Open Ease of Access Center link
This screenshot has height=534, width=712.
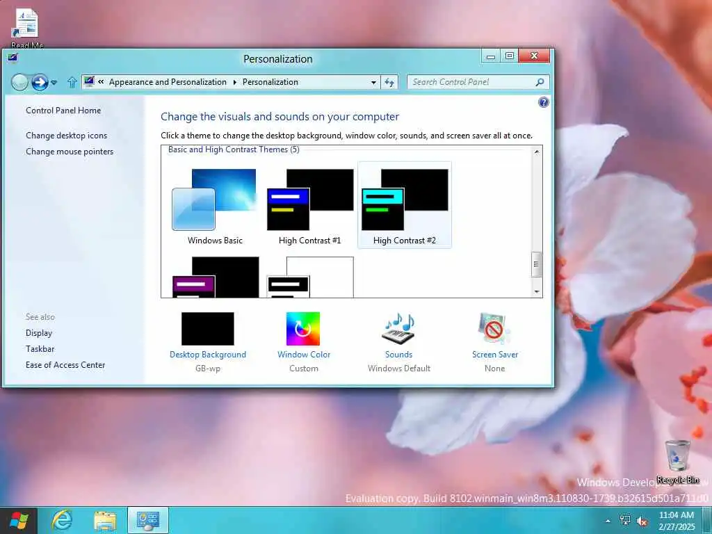[x=65, y=364]
